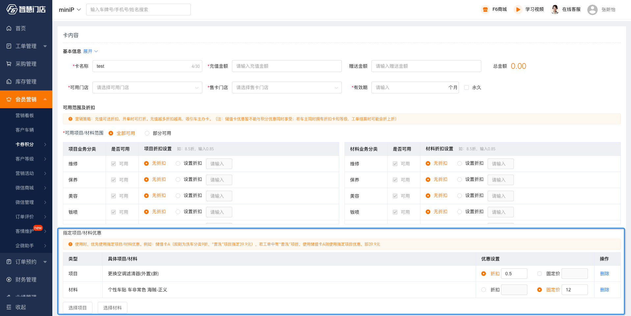Click the 订单预约 icon in sidebar
Screen dimensions: 631x316
(x=9, y=262)
